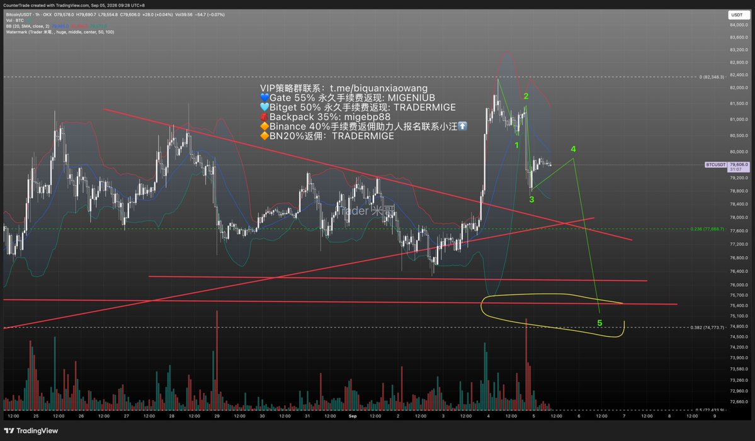Click the 84,000.0 price axis label

click(739, 25)
